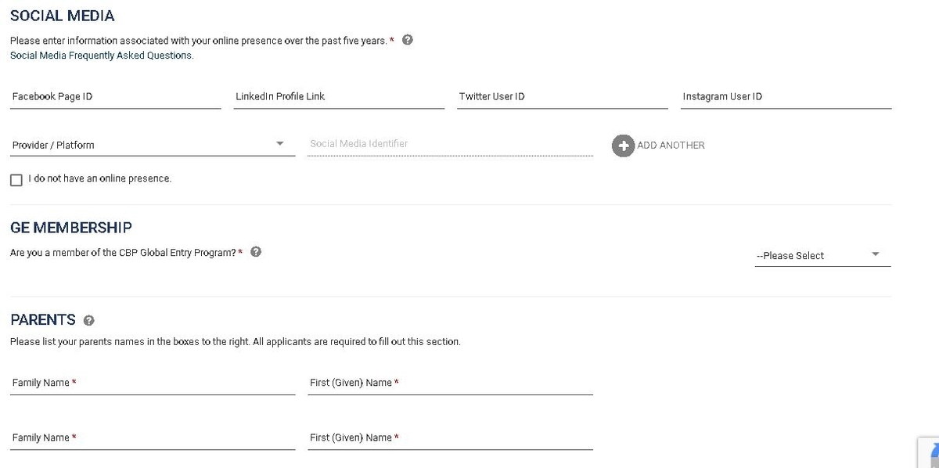Click the Social Media help question mark icon

407,41
